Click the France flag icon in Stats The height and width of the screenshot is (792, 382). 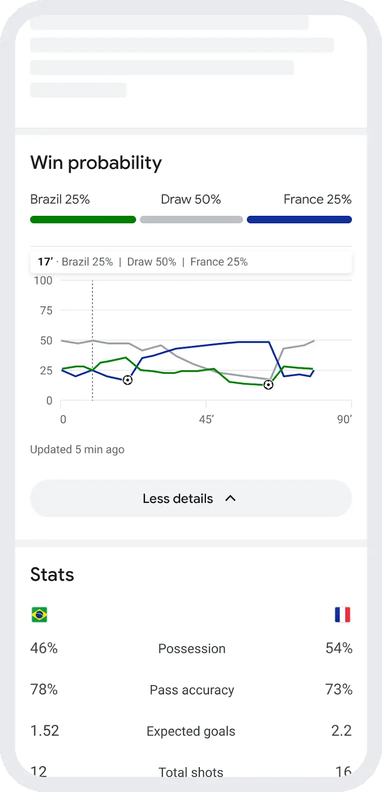(x=342, y=615)
